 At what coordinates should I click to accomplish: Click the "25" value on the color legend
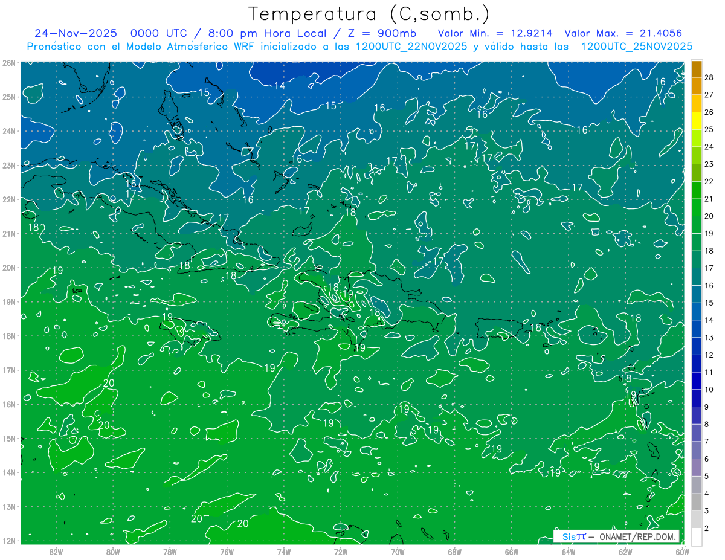click(x=709, y=129)
